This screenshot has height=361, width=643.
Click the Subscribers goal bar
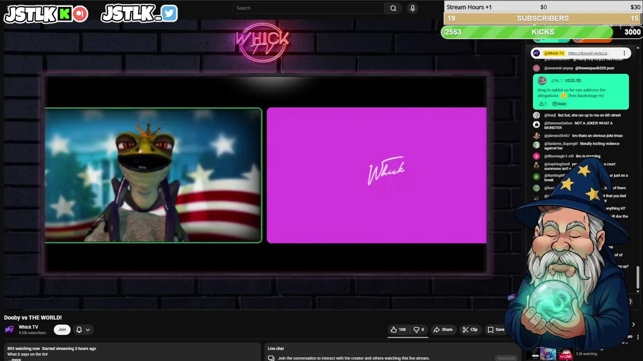tap(543, 19)
